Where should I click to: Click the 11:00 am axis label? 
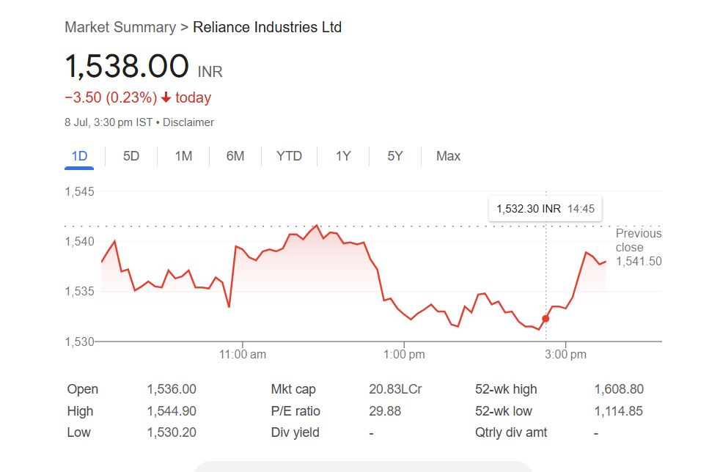[243, 355]
